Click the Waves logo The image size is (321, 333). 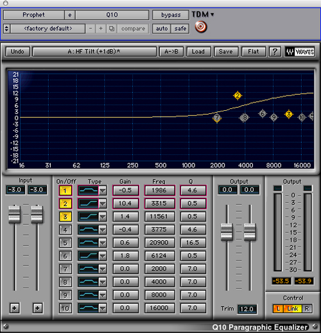click(x=300, y=52)
